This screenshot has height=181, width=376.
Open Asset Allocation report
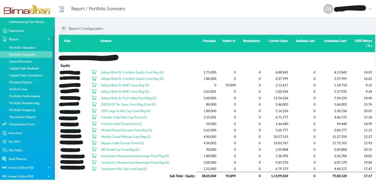click(20, 61)
